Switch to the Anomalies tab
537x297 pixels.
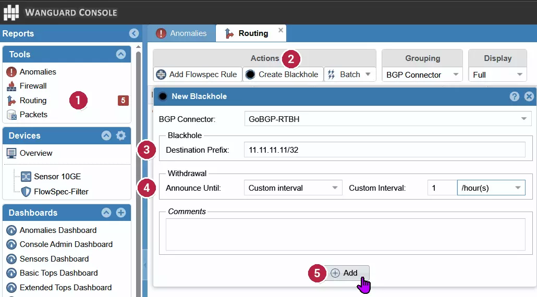[181, 33]
